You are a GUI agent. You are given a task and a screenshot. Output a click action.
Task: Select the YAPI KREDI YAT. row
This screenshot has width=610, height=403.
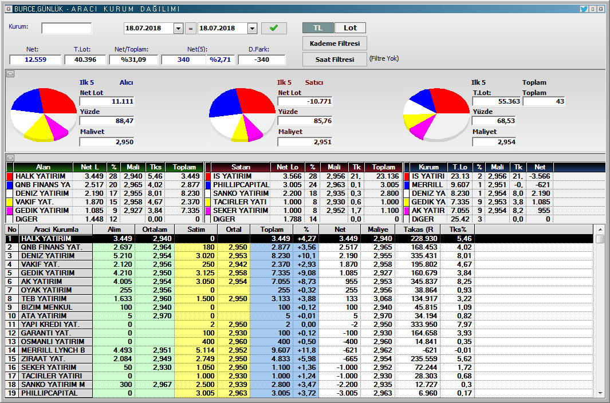pyautogui.click(x=299, y=324)
